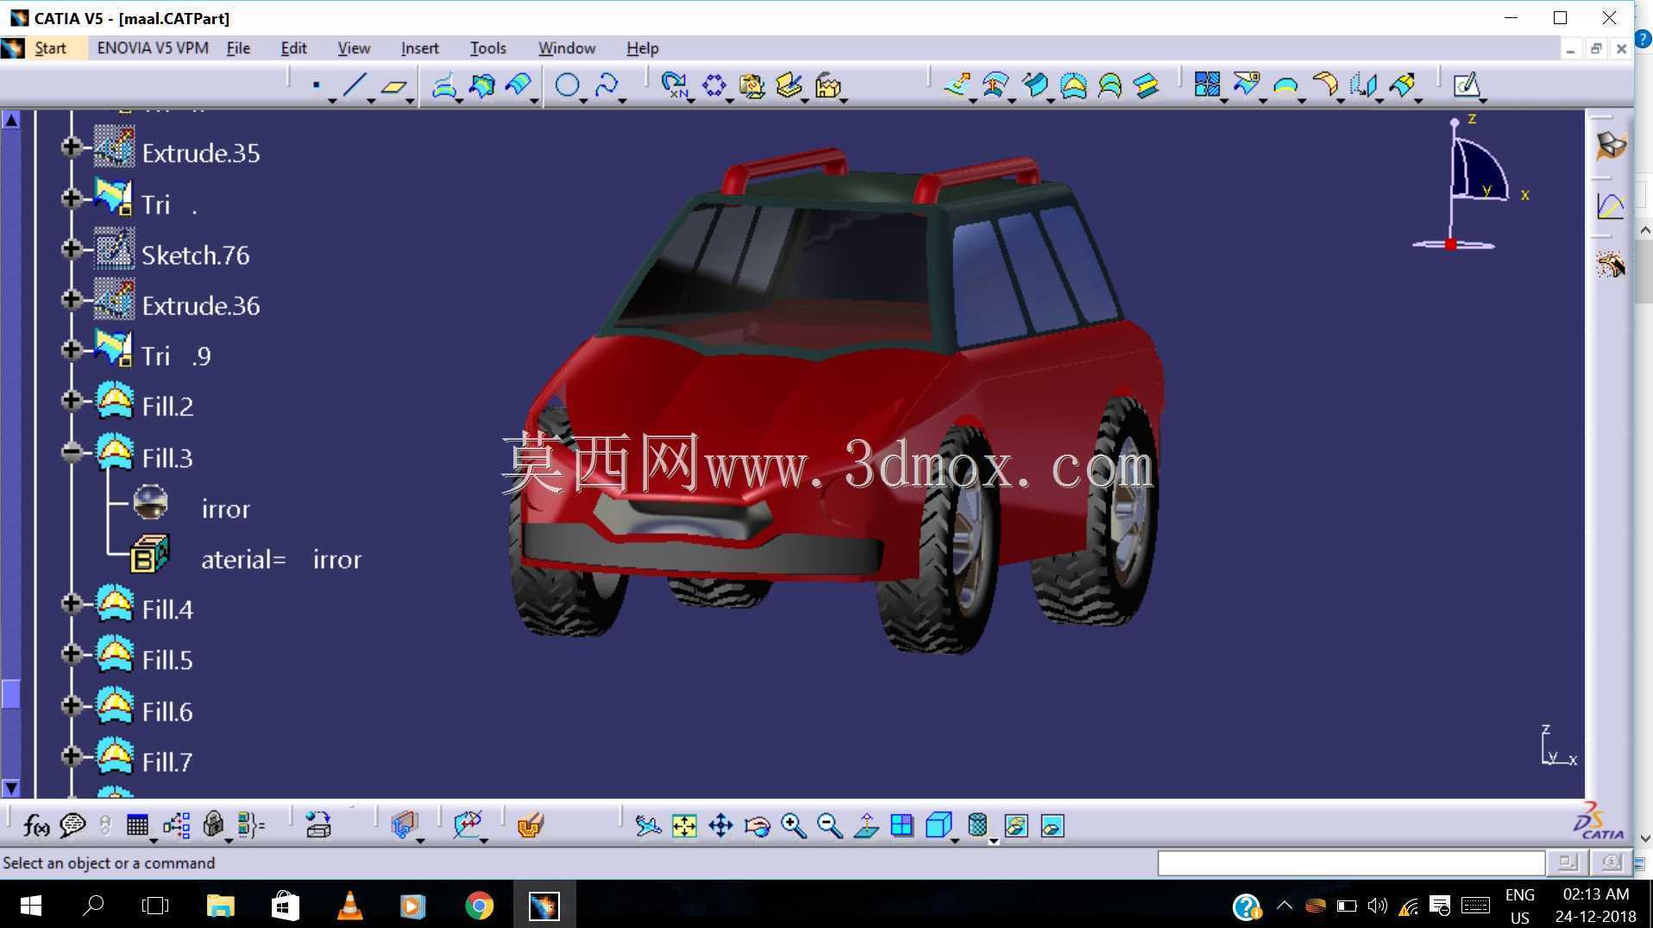The height and width of the screenshot is (928, 1653).
Task: Click the tree scrollbar up arrow
Action: (x=11, y=120)
